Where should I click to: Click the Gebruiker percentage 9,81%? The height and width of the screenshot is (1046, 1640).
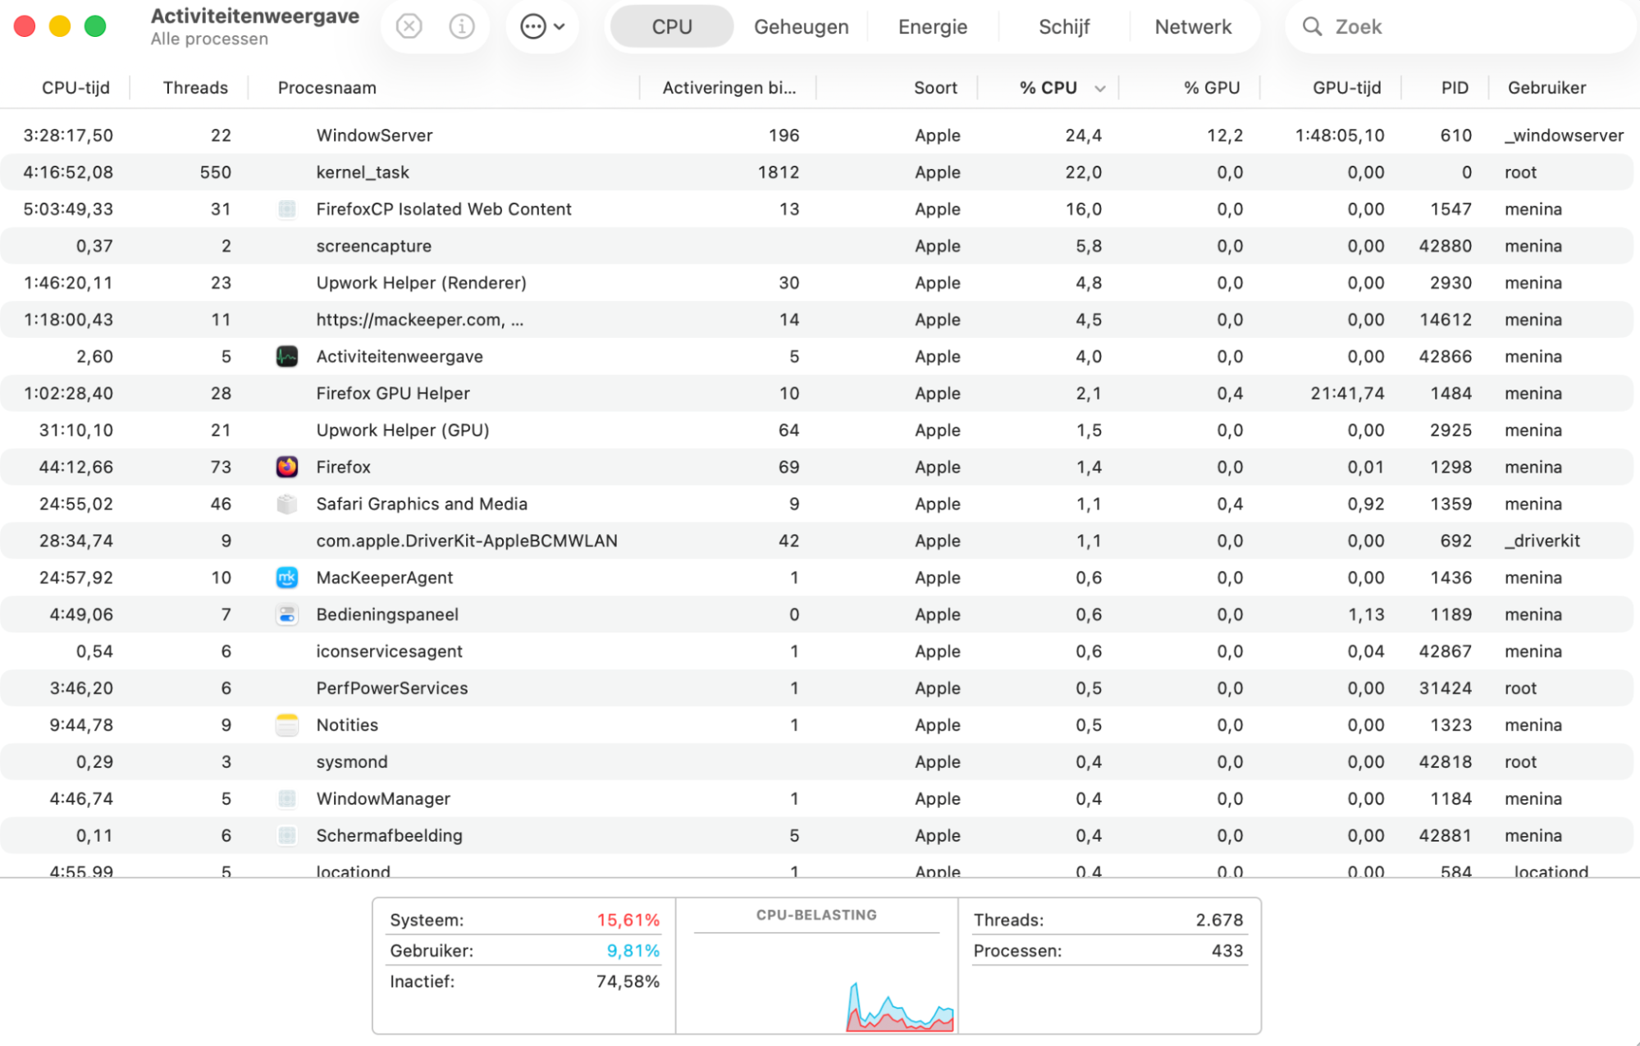point(633,950)
